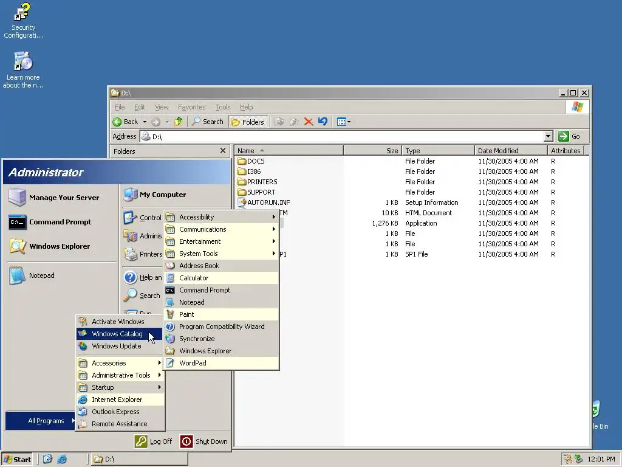Select the AUTORUN.INF file

(264, 202)
